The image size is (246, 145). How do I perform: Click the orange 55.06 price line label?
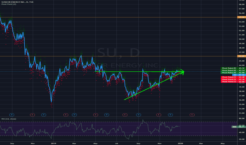242,17
